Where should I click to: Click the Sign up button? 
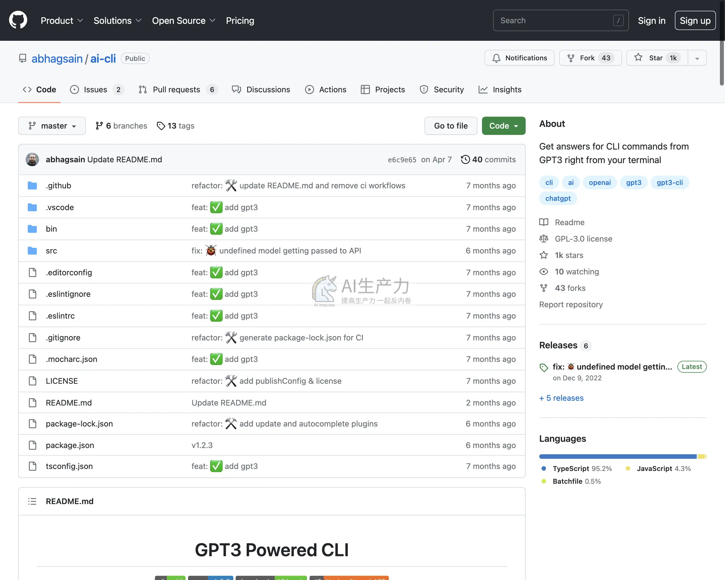(695, 20)
